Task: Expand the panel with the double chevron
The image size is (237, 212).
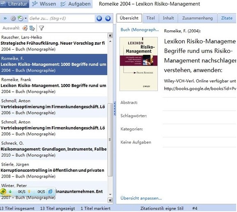Action: [5, 18]
